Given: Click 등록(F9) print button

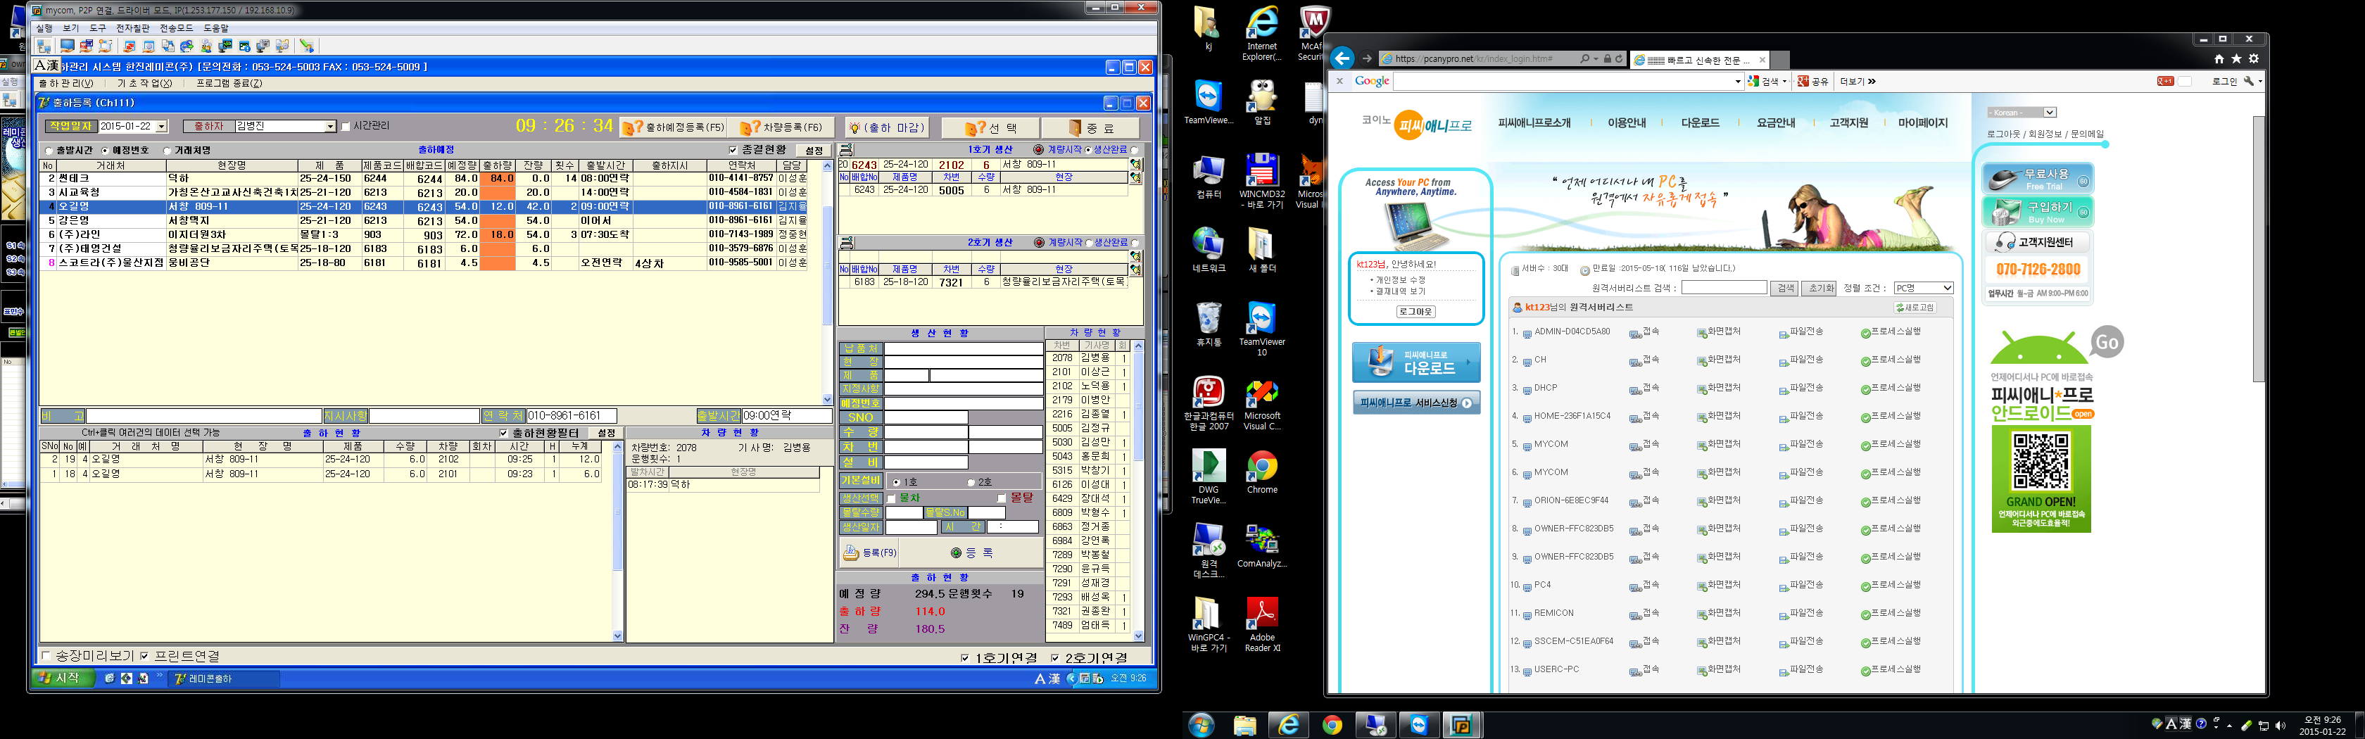Looking at the screenshot, I should [869, 552].
